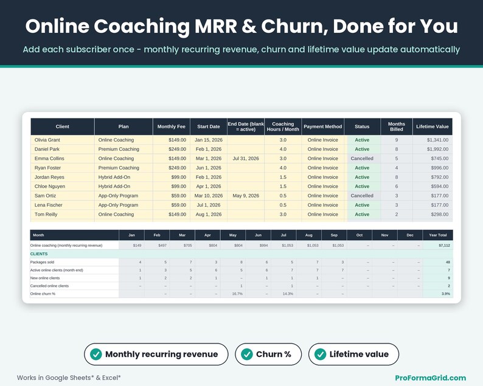The width and height of the screenshot is (483, 386).
Task: Click the Months Billed column header
Action: pyautogui.click(x=397, y=126)
